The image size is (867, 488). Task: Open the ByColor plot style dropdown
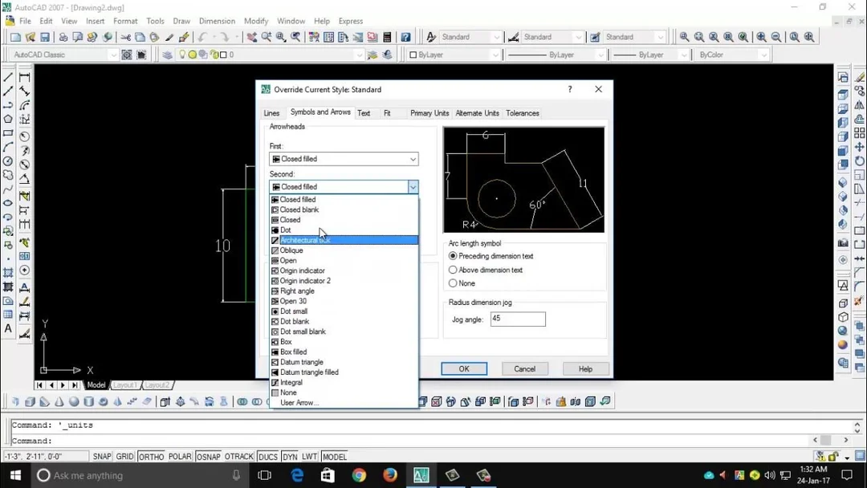[732, 55]
